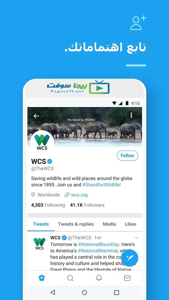Tap the Android home circle button

tap(84, 292)
